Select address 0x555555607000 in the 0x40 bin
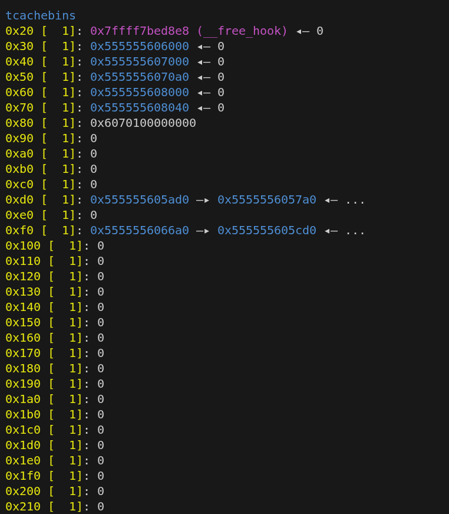This screenshot has height=514, width=449. [x=140, y=61]
